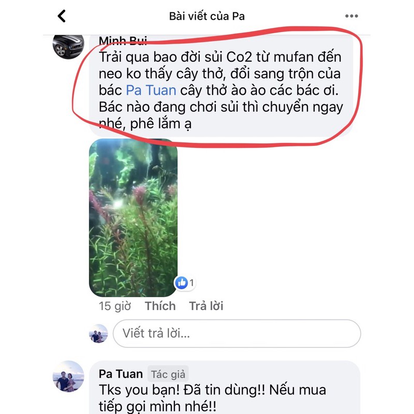View the reaction count number 1
This screenshot has height=414, width=414.
click(x=191, y=283)
